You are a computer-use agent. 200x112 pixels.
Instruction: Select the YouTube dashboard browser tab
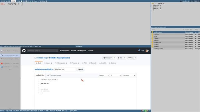tap(10, 63)
